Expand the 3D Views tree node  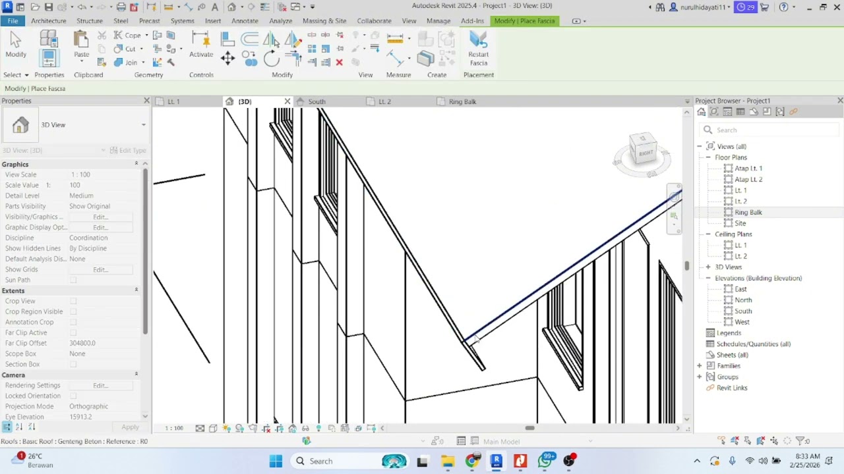pyautogui.click(x=708, y=267)
